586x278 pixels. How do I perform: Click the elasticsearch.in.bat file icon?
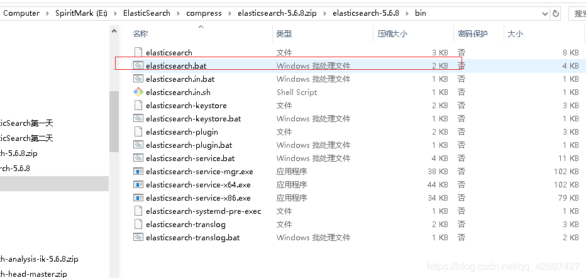click(138, 79)
